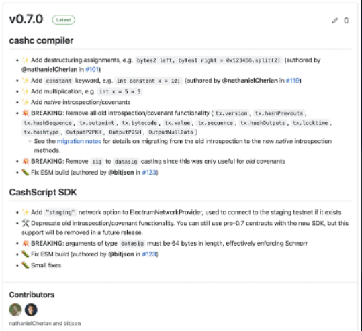The height and width of the screenshot is (331, 362).
Task: Click the tx.hashPrevouts code snippet
Action: click(279, 113)
